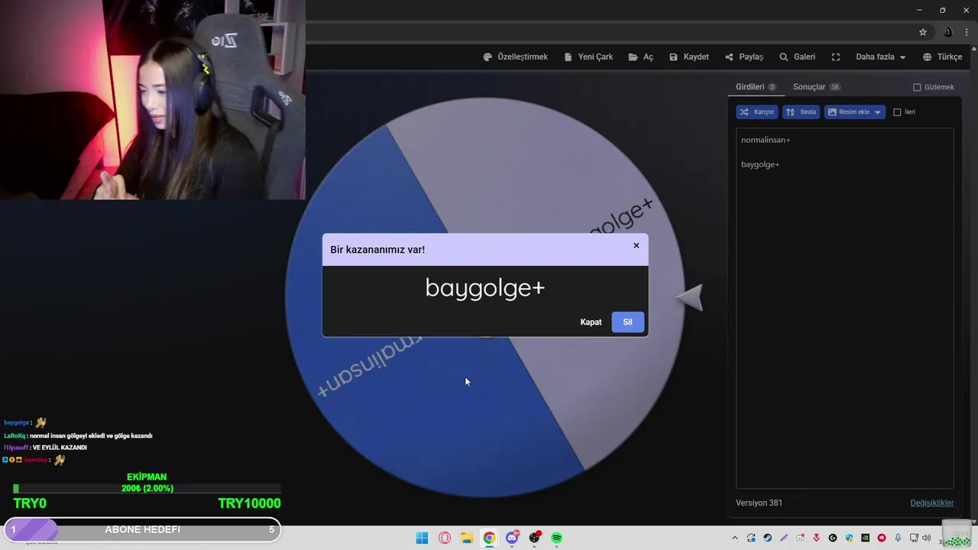Viewport: 978px width, 550px height.
Task: Close the winner dialog with X
Action: coord(636,246)
